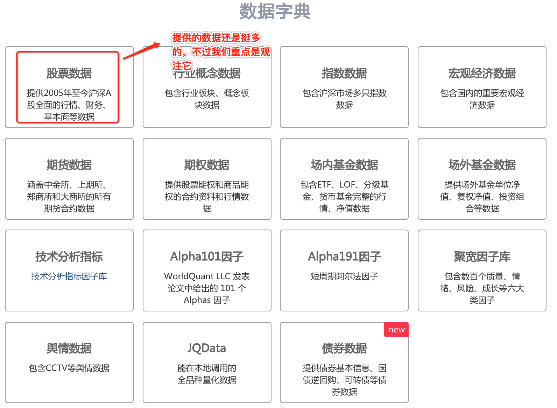Choose the 期货数据 card
The height and width of the screenshot is (408, 557).
pos(69,179)
